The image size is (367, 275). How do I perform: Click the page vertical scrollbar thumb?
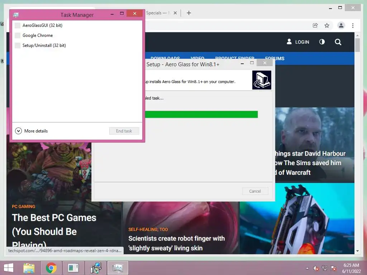coord(357,45)
